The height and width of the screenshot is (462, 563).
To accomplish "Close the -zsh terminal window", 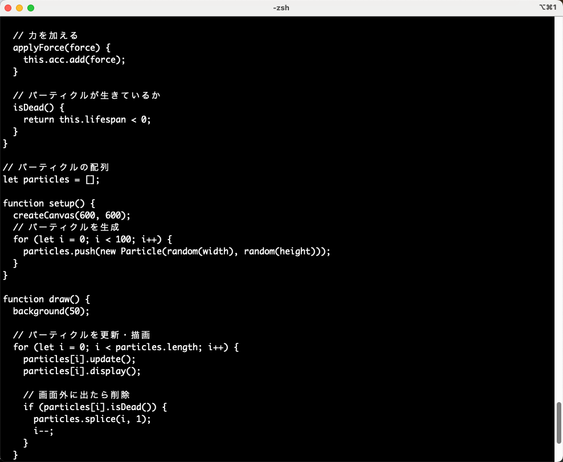I will (x=8, y=8).
